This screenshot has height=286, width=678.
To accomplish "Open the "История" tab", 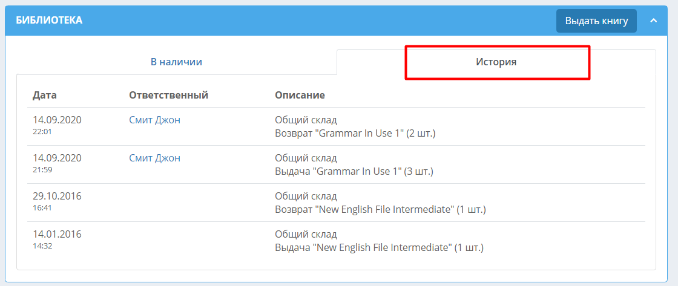I will click(496, 62).
